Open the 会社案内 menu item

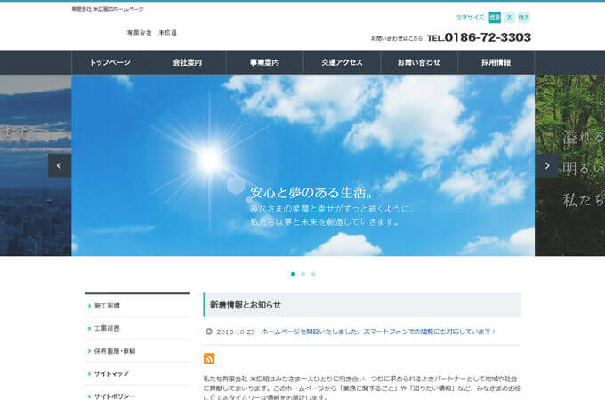tap(187, 62)
